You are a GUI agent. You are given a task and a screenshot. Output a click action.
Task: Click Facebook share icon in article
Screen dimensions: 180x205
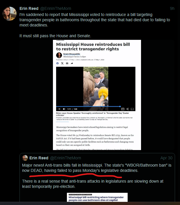click(x=57, y=63)
